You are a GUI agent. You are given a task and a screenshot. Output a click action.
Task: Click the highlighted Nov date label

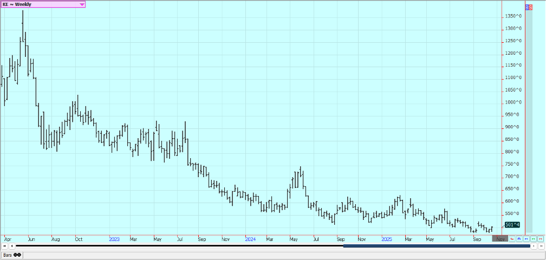point(500,238)
